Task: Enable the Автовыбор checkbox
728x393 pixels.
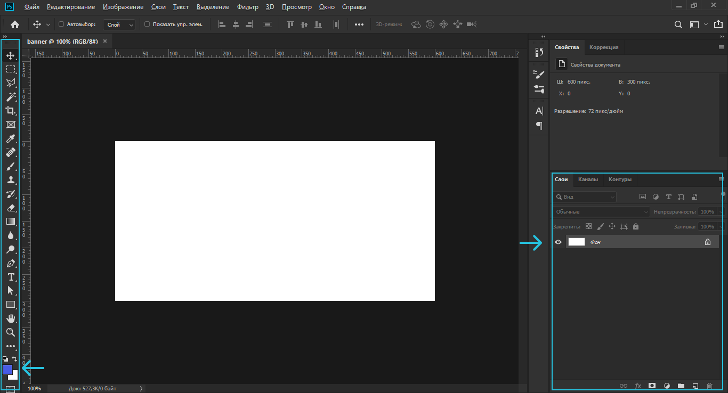Action: coord(61,24)
